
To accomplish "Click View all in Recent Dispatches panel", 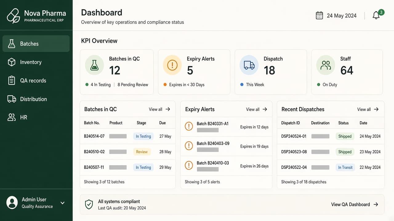I will [x=364, y=109].
